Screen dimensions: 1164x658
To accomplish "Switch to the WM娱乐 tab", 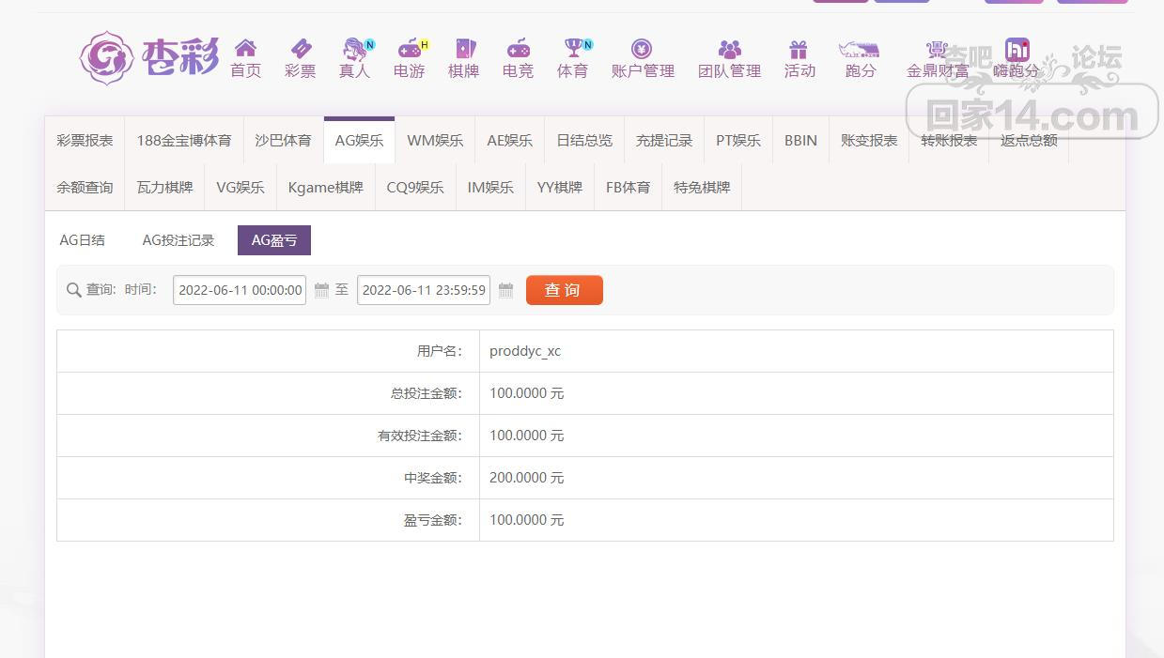I will pyautogui.click(x=435, y=141).
